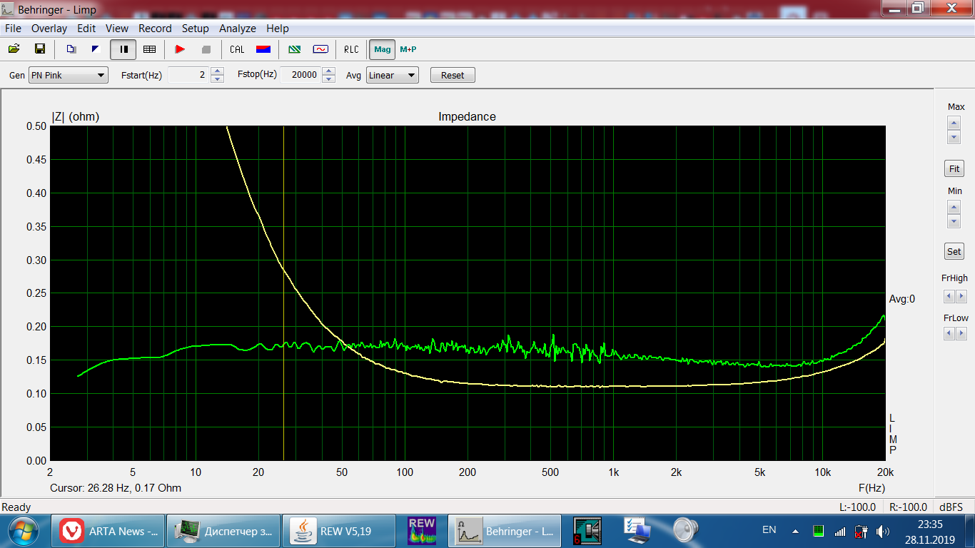Image resolution: width=975 pixels, height=548 pixels.
Task: Stop recording with the gray square button
Action: pos(206,49)
